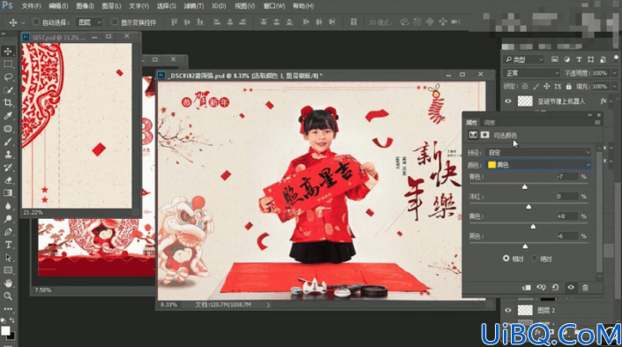Enable the 自动选择 checkbox
Viewport: 622px width, 347px height.
36,22
